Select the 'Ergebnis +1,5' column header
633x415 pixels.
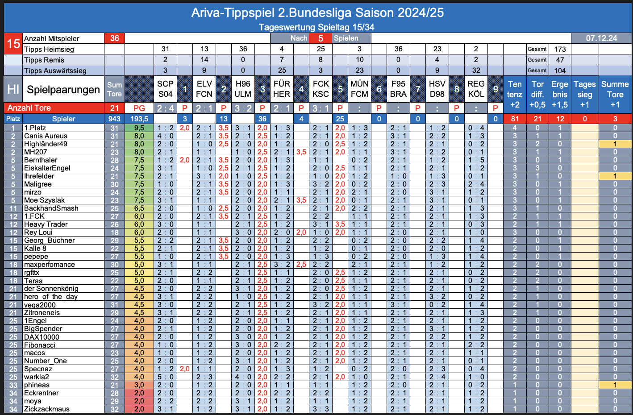pos(560,95)
